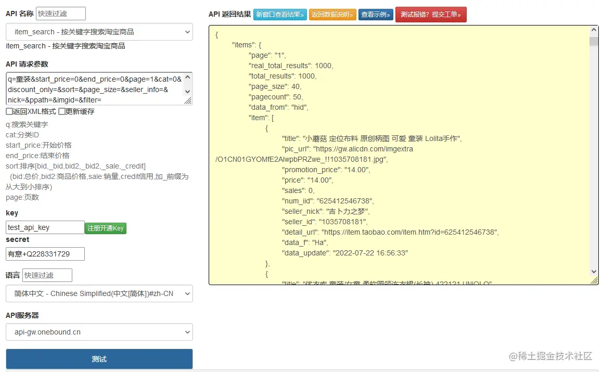Click the 查看示例 button
Image resolution: width=603 pixels, height=372 pixels.
(x=376, y=15)
